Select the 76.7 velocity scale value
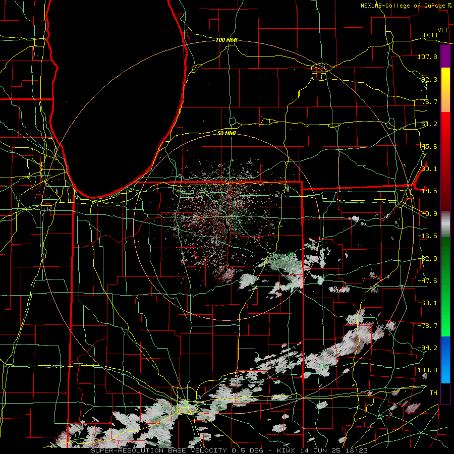Image resolution: width=454 pixels, height=454 pixels. (429, 101)
